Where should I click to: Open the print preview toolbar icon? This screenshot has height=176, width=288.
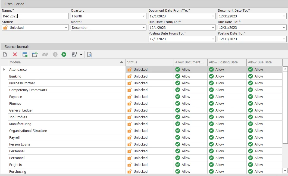point(89,54)
